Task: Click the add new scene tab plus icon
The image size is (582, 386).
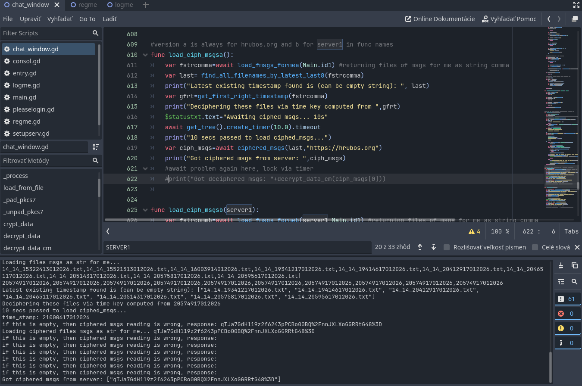Action: click(x=146, y=5)
